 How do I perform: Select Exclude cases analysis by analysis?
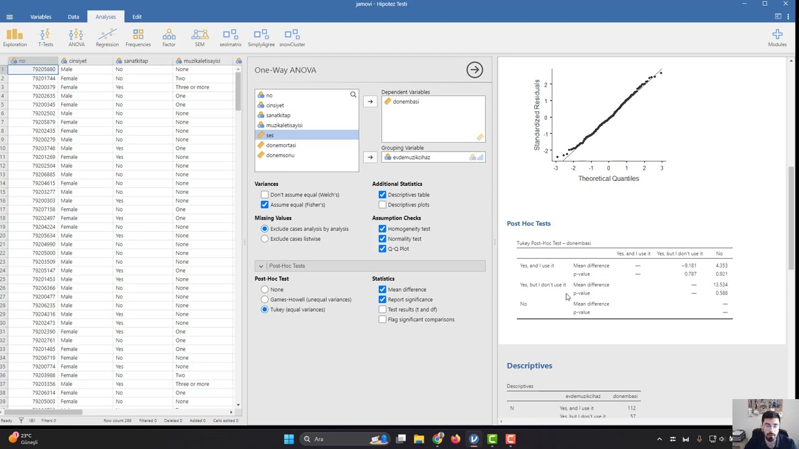[x=265, y=229]
